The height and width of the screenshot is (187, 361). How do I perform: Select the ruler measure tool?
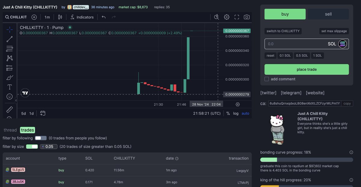pyautogui.click(x=10, y=109)
